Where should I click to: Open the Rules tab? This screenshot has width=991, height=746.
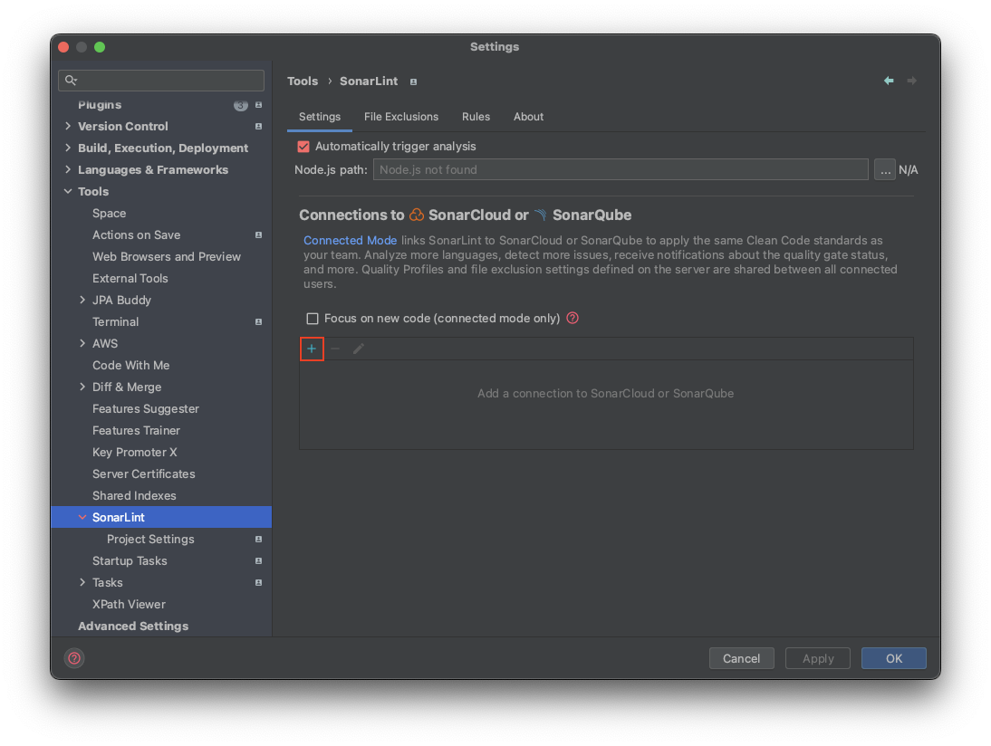coord(476,117)
